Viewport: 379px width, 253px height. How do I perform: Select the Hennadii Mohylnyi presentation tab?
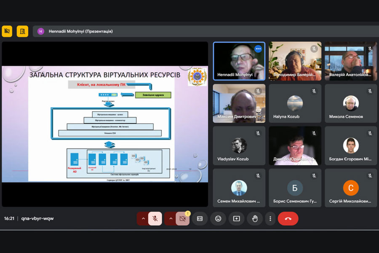coord(81,31)
